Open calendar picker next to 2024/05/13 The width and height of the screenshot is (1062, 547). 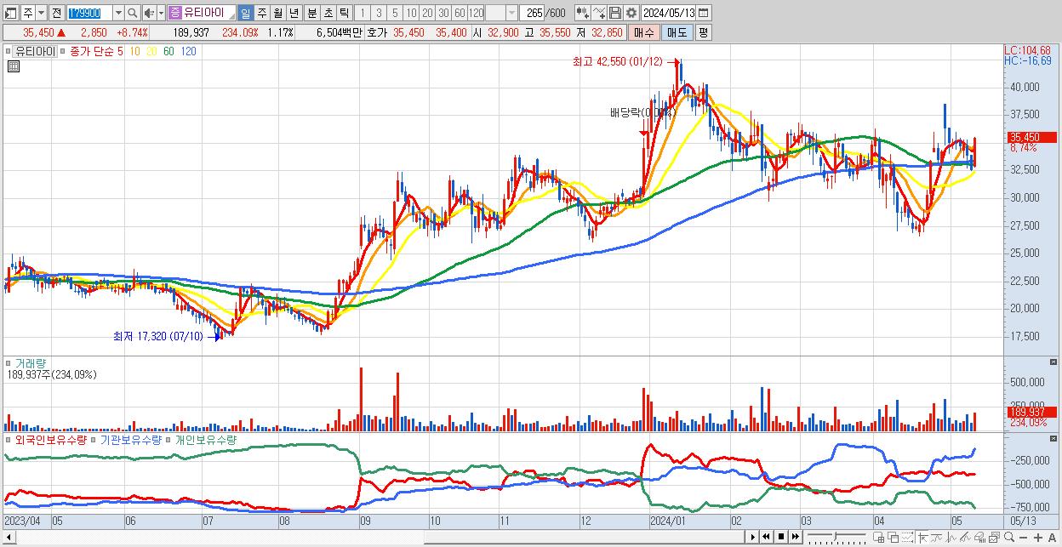(705, 13)
